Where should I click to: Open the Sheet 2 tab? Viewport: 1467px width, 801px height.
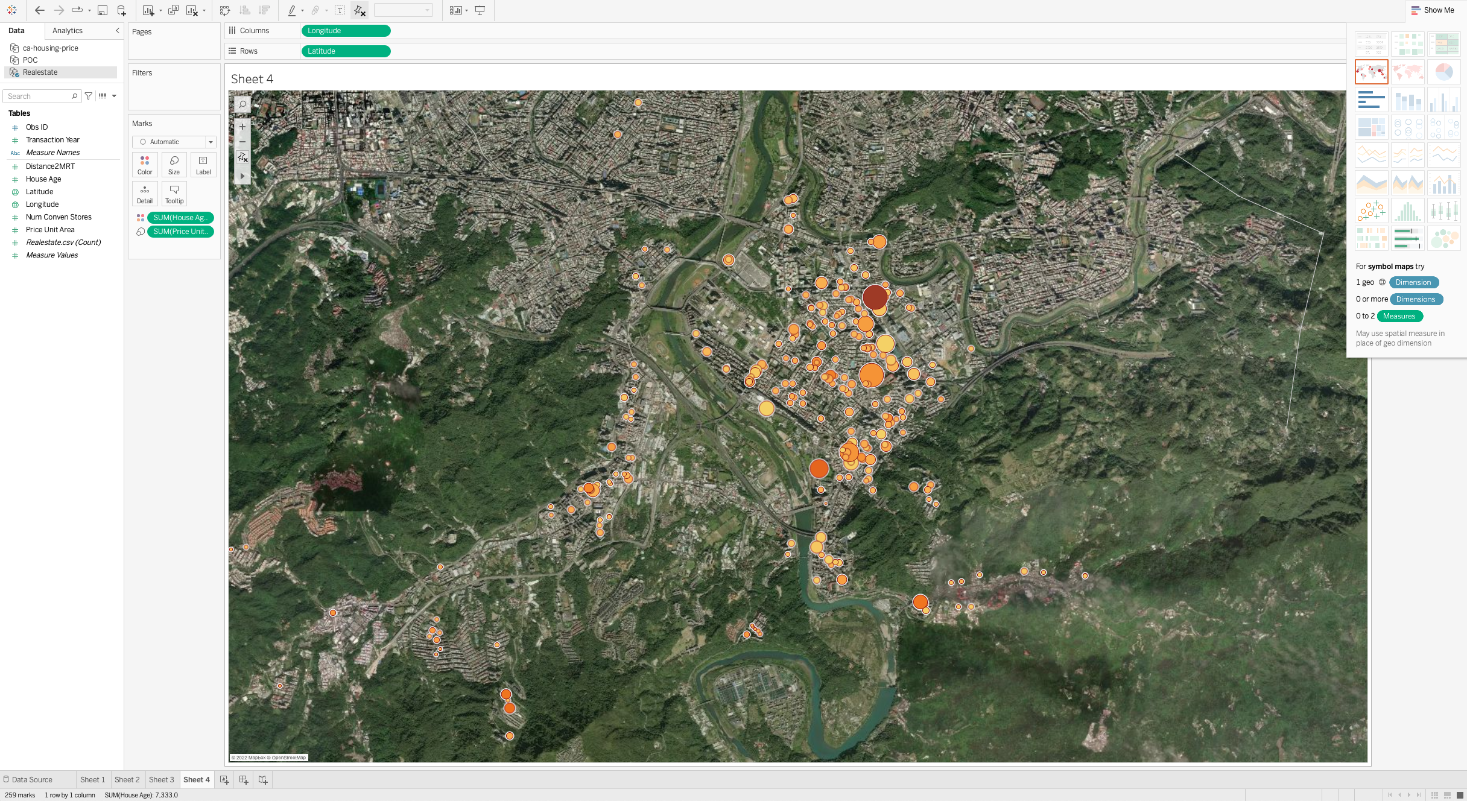pos(127,779)
